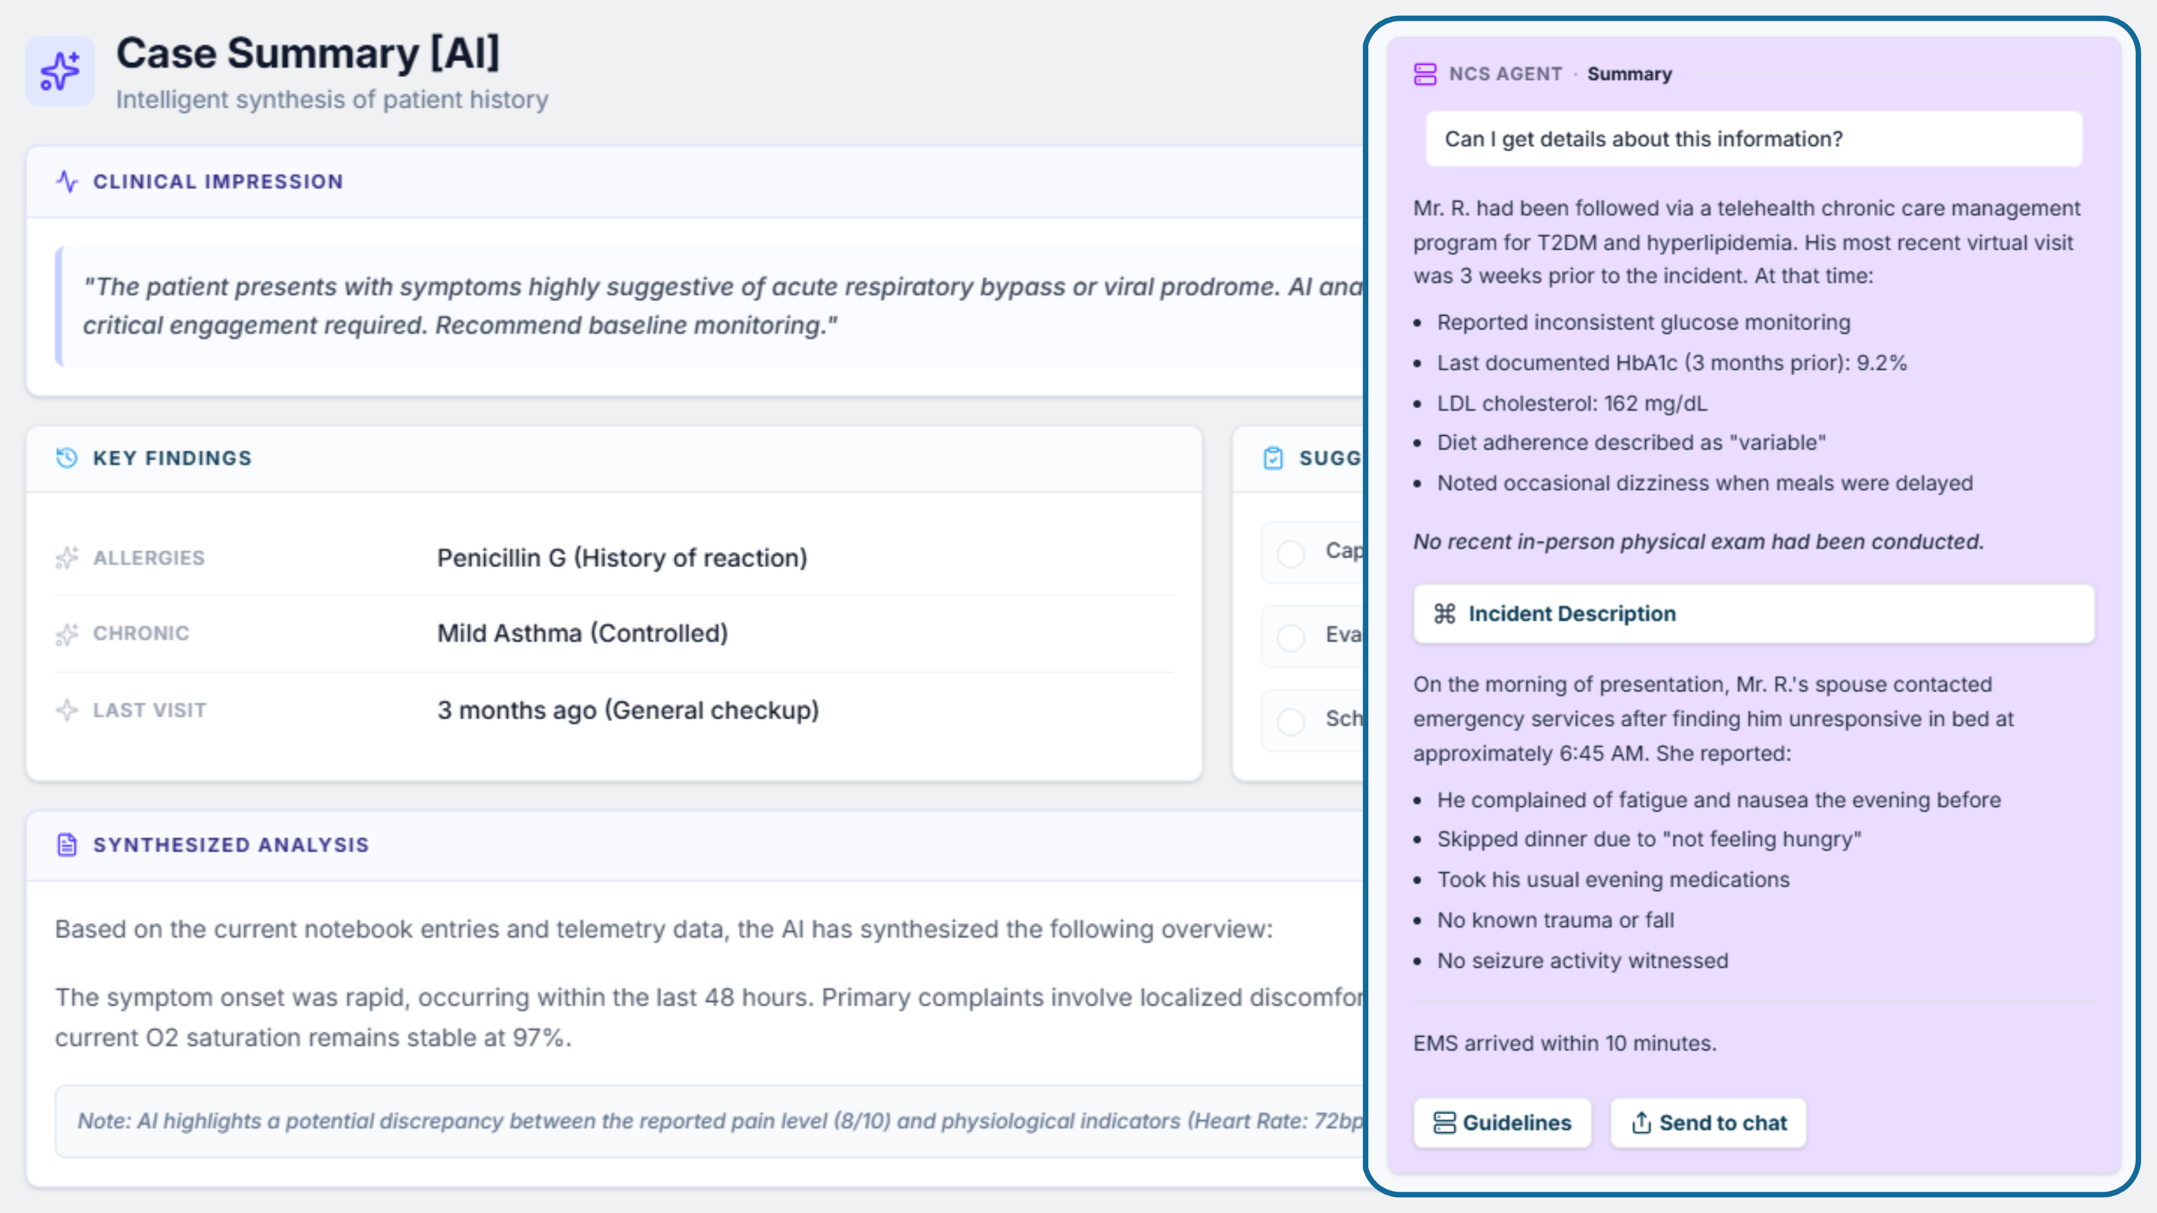Click the pulse icon next to Clinical Impression

pyautogui.click(x=67, y=181)
